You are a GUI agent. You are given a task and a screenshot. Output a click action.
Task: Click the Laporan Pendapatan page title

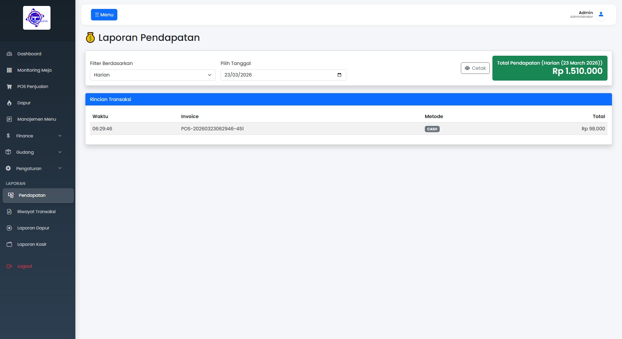[x=149, y=38]
